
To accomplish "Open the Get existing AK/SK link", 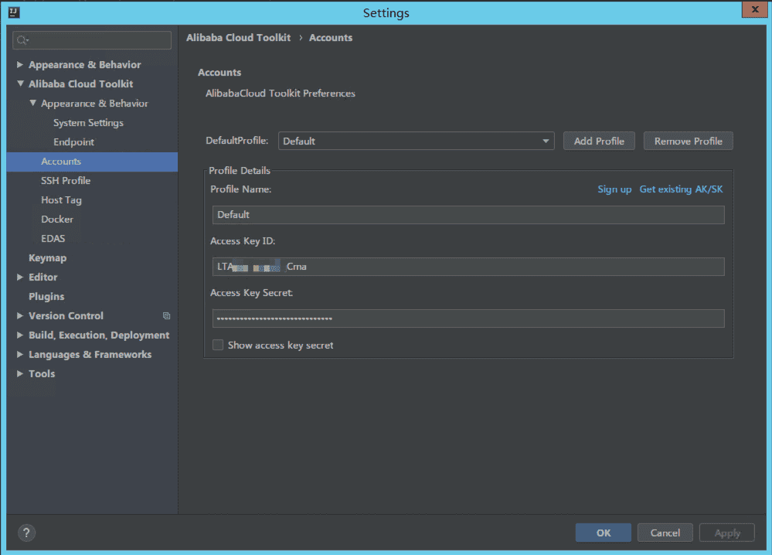I will pos(681,189).
